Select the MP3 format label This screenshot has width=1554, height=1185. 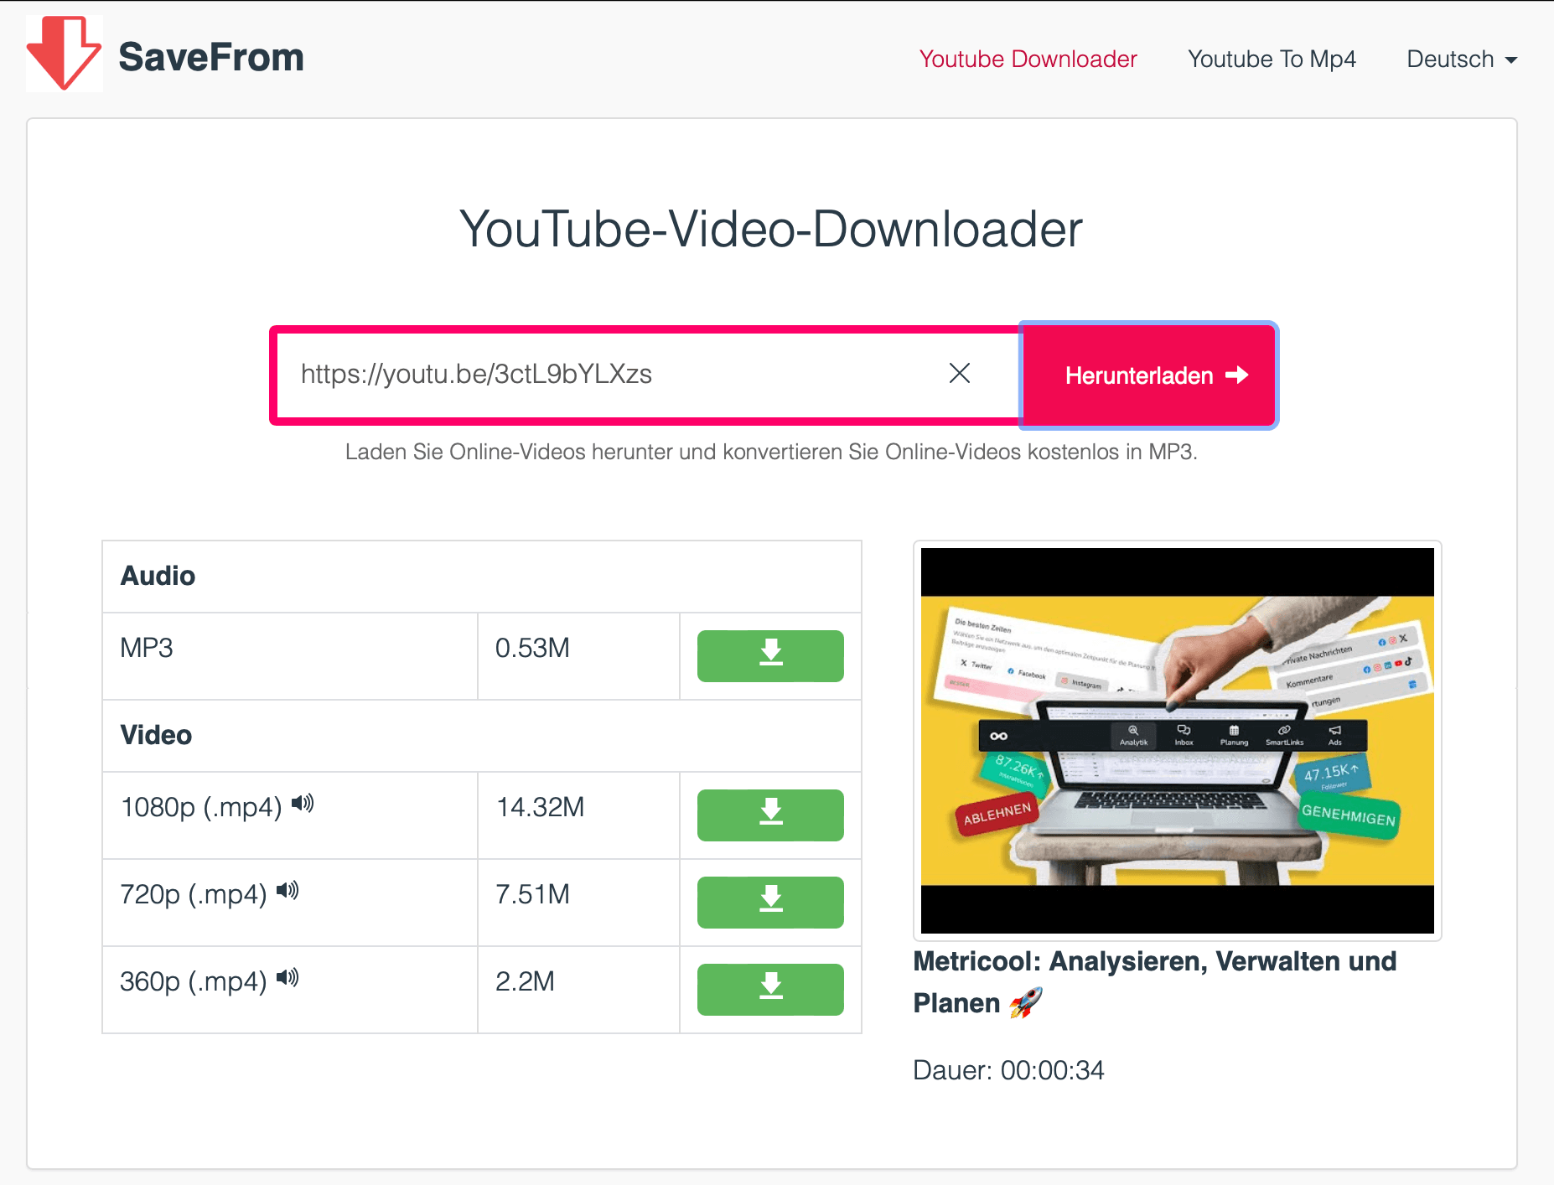(147, 649)
